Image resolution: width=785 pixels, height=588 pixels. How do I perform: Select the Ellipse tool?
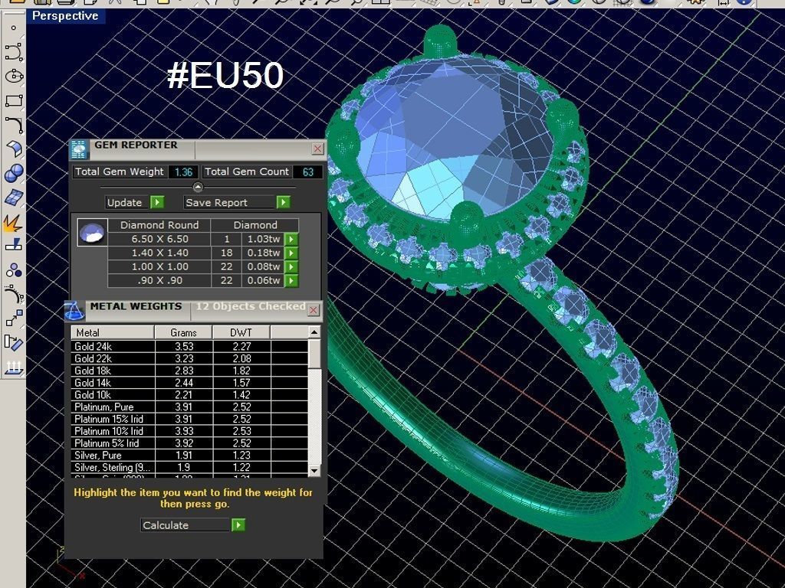(14, 77)
